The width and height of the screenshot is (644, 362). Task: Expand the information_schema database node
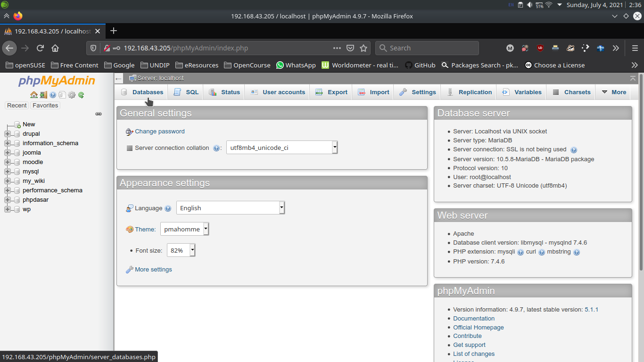pyautogui.click(x=7, y=143)
